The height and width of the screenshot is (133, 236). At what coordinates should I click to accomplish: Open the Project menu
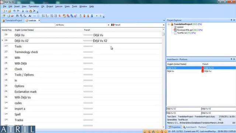point(50,7)
